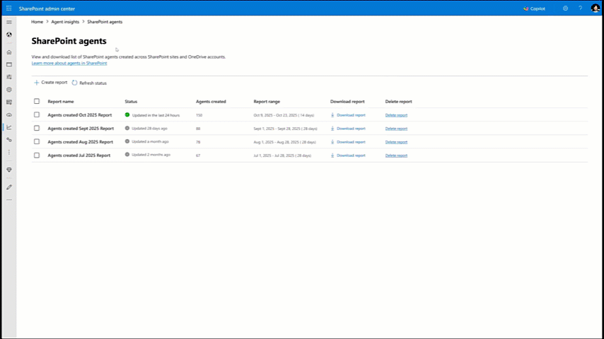Open the app launcher waffle icon
Image resolution: width=604 pixels, height=339 pixels.
pyautogui.click(x=9, y=8)
